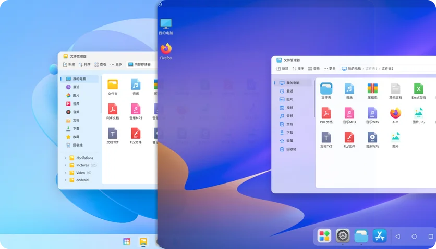This screenshot has height=249, width=436.
Task: Go to 文件夹1 in the breadcrumb path
Action: tap(371, 69)
